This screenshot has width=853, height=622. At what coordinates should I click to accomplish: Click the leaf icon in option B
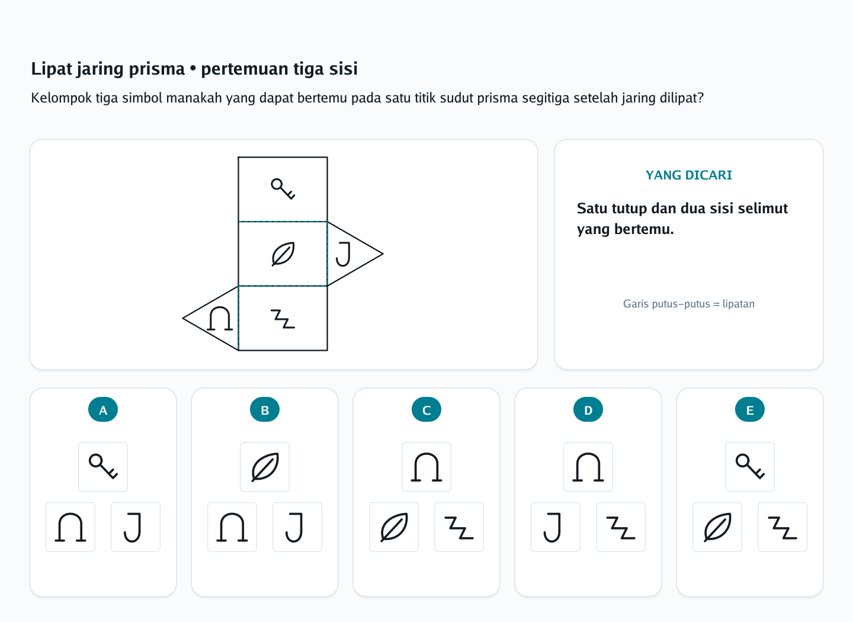pos(265,467)
